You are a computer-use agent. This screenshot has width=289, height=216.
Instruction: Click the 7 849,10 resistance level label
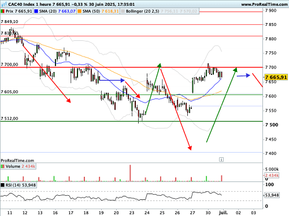click(9, 22)
